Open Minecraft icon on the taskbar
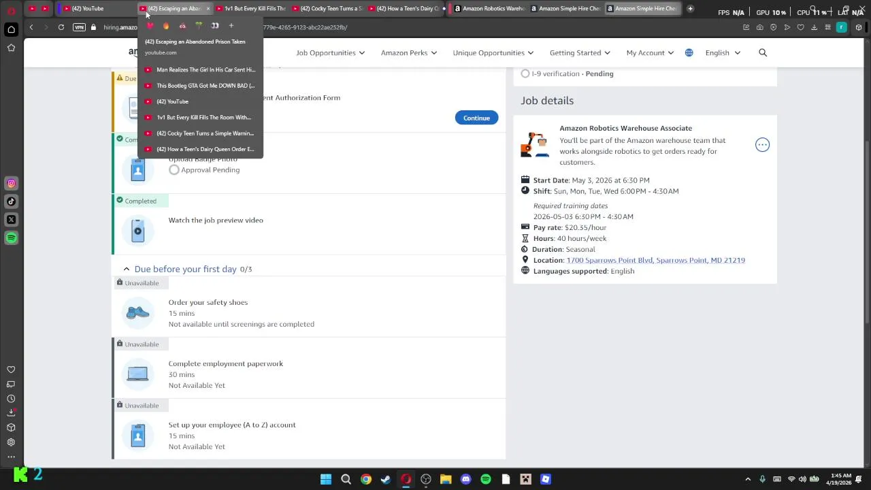Image resolution: width=871 pixels, height=490 pixels. [525, 479]
